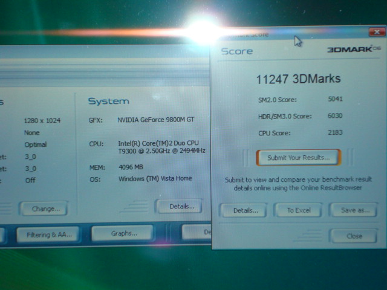
Task: Click the 4096 MB memory value
Action: 131,167
